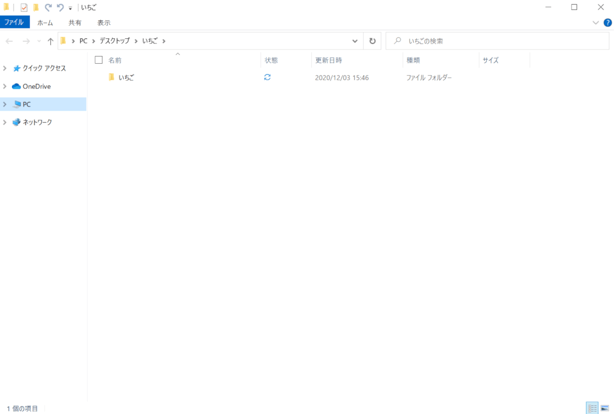Open the address bar history dropdown

355,41
